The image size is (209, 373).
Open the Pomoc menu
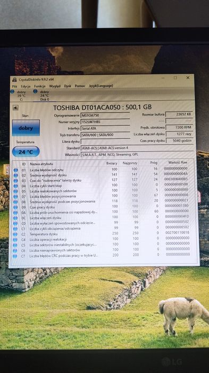[80, 86]
